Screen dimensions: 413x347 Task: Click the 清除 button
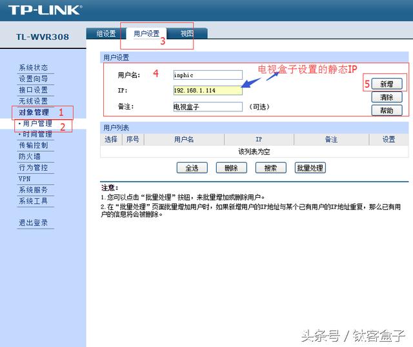(x=387, y=97)
